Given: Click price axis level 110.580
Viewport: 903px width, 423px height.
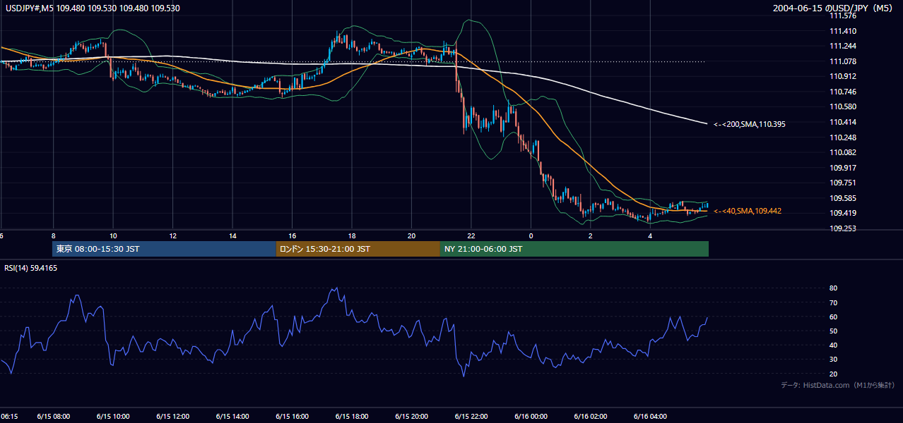Looking at the screenshot, I should tap(843, 107).
